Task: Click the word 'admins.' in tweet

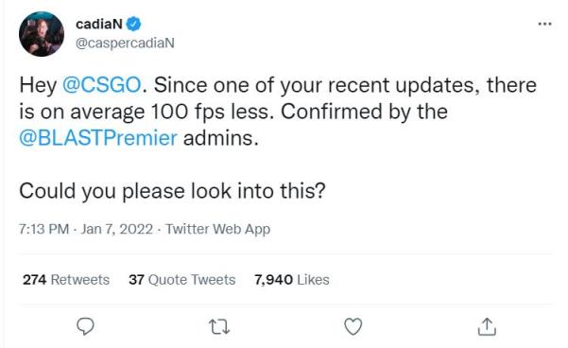Action: (x=221, y=138)
